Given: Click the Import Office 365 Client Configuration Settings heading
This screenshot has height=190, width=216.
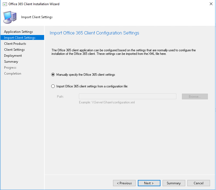Looking at the screenshot, I should tap(94, 33).
